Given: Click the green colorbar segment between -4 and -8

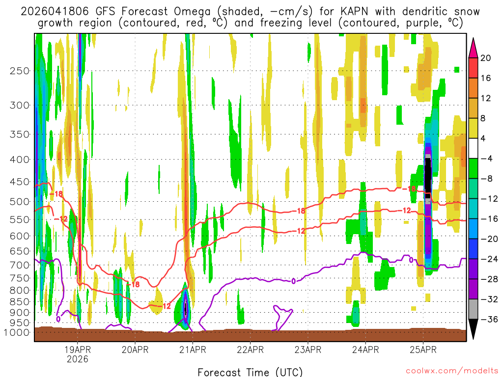Looking at the screenshot, I should click(x=473, y=168).
